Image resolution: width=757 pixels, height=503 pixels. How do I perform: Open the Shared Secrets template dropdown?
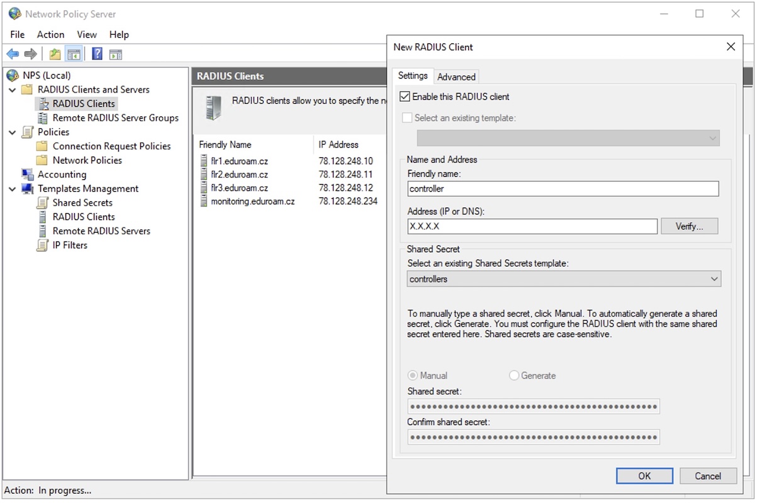pyautogui.click(x=564, y=279)
